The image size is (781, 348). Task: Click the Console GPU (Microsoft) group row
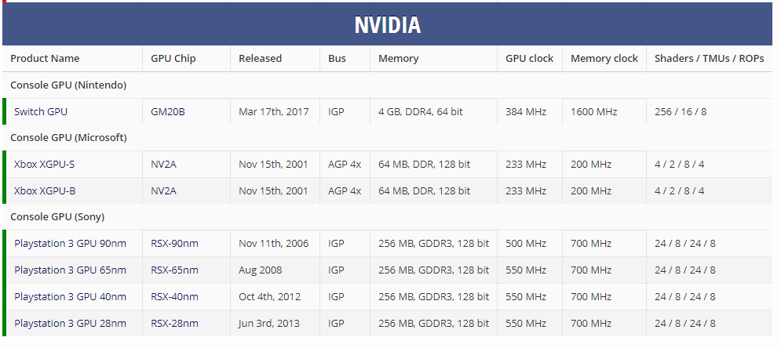68,137
